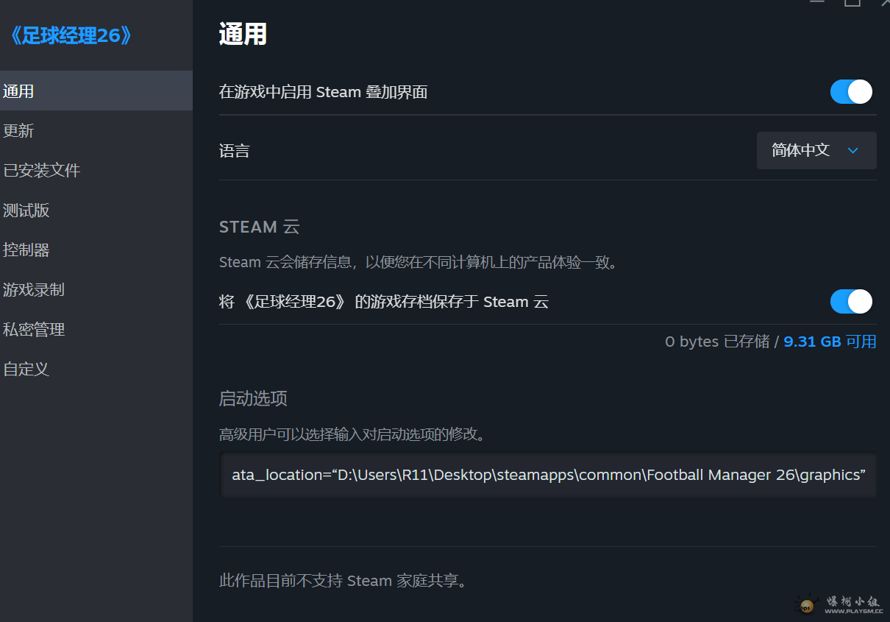Switch to the 更新 tab
This screenshot has width=890, height=622.
coord(18,130)
